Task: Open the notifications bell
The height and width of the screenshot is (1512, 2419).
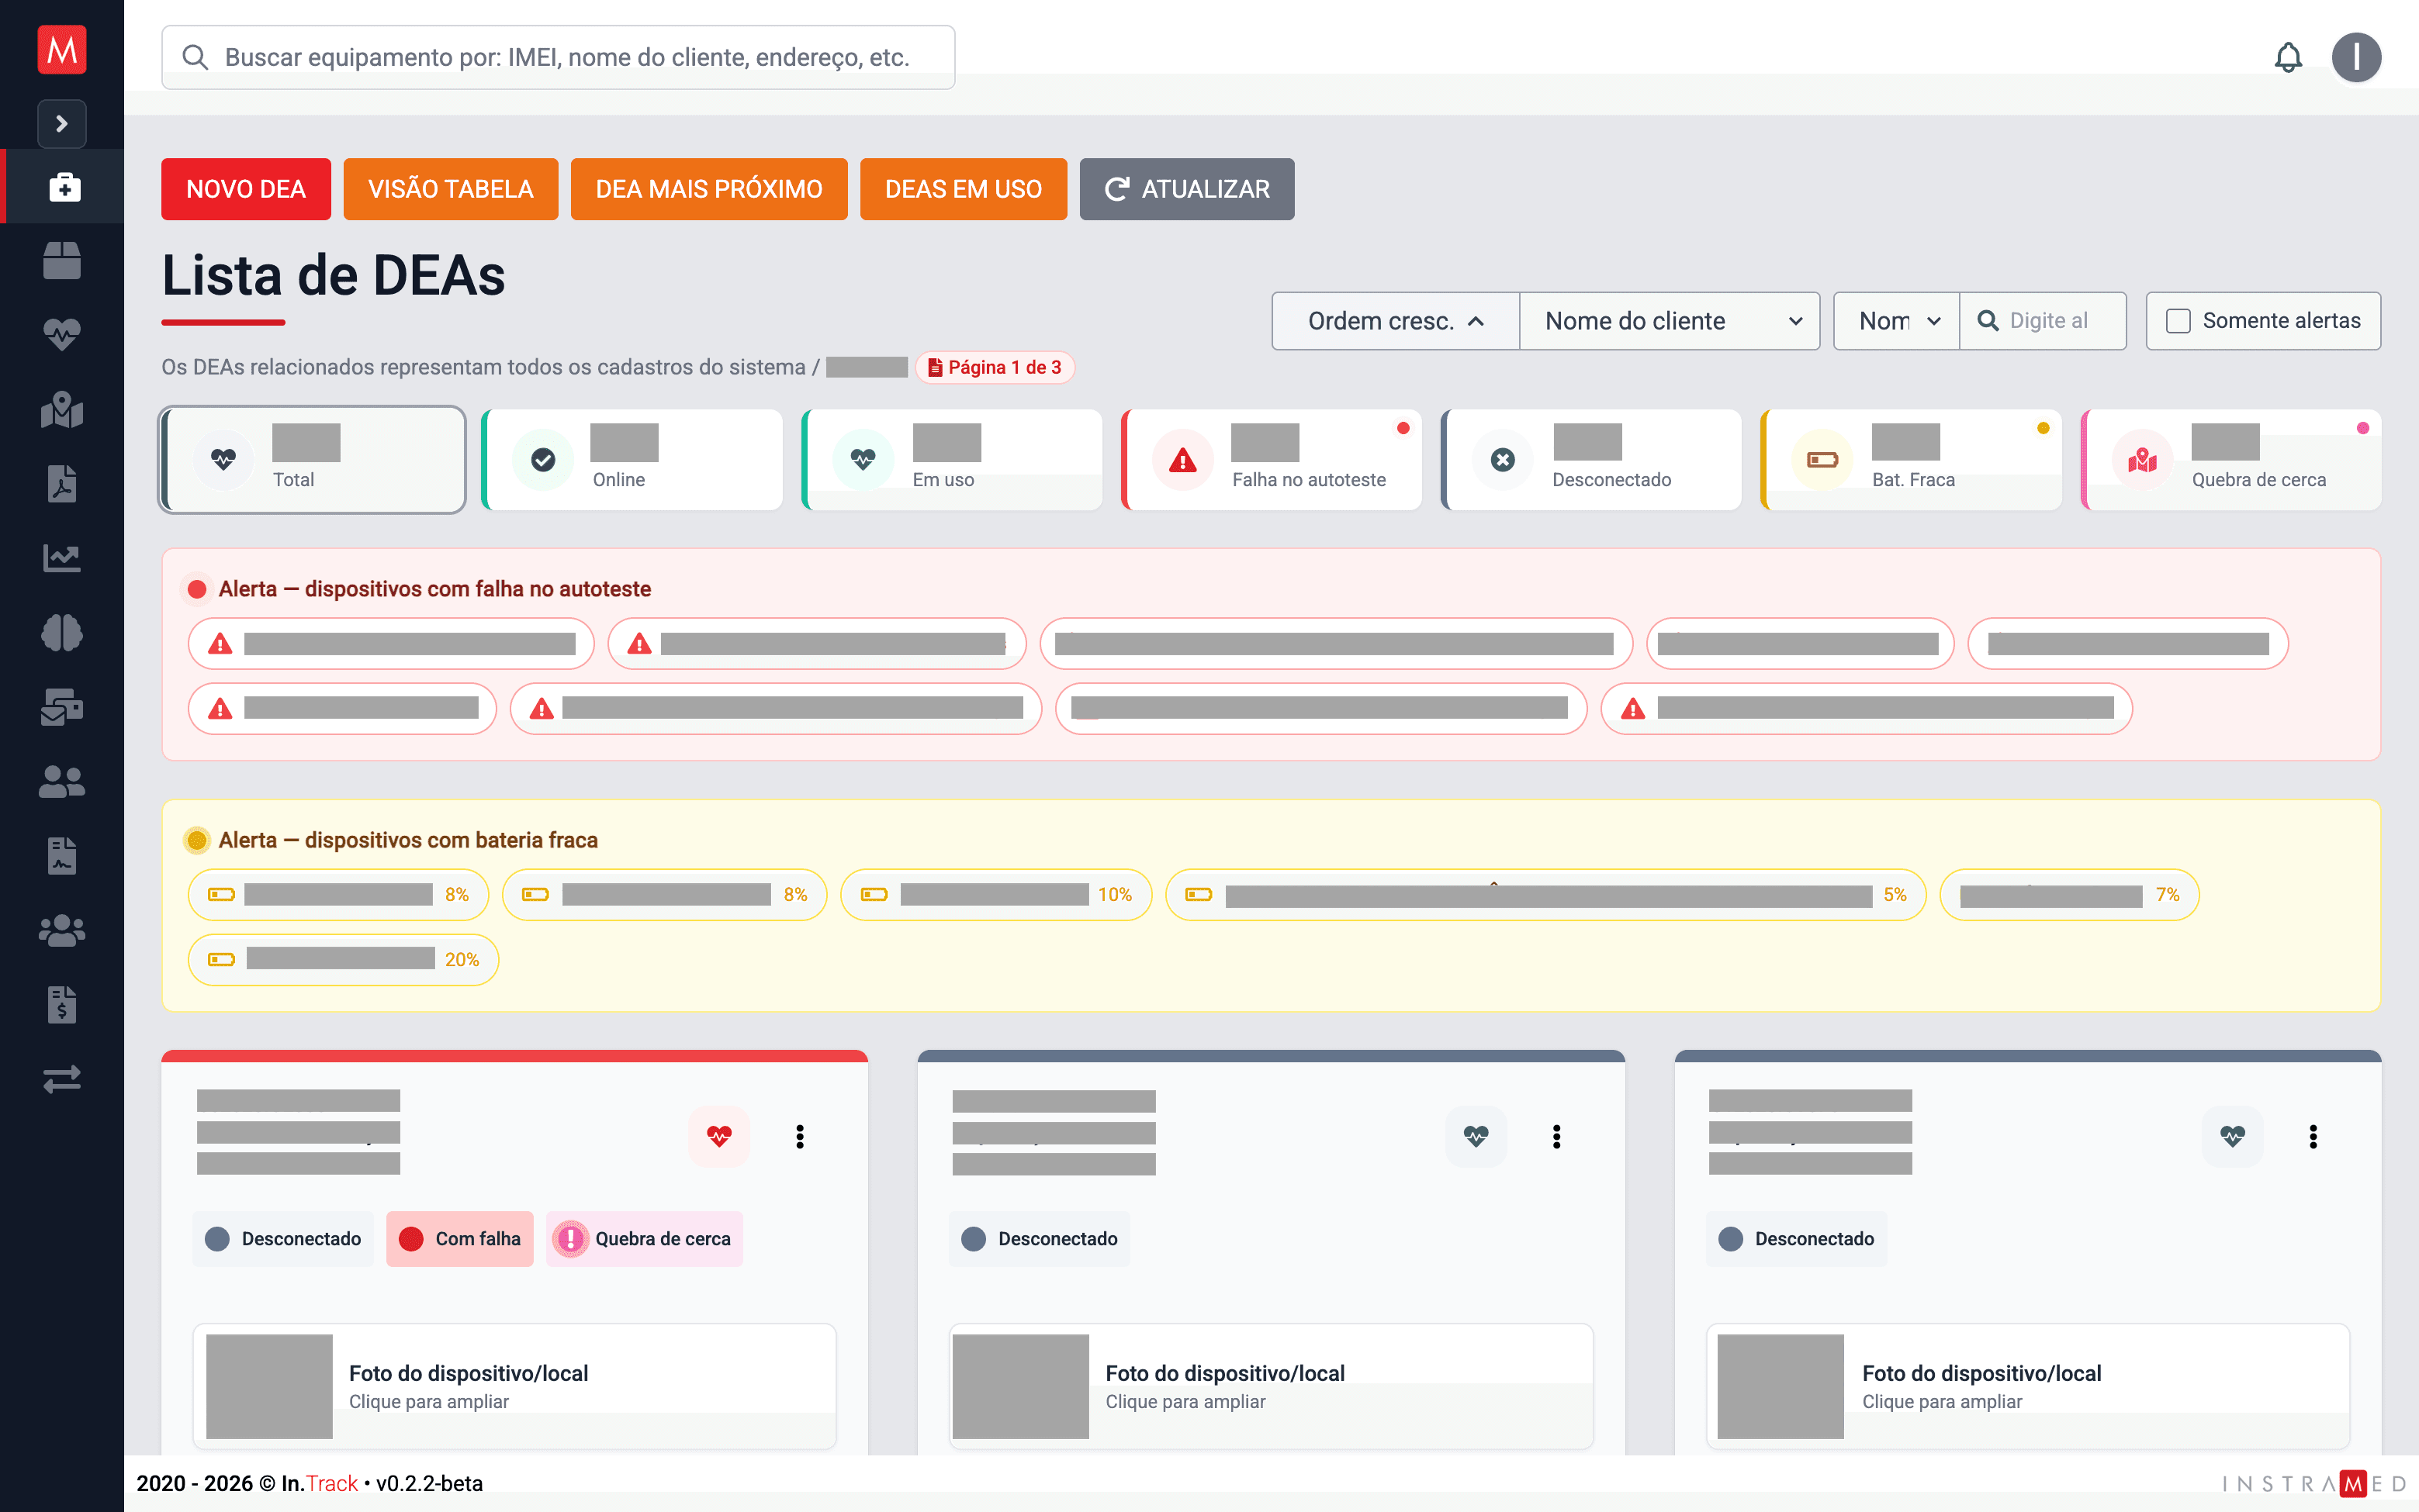Action: [x=2288, y=58]
